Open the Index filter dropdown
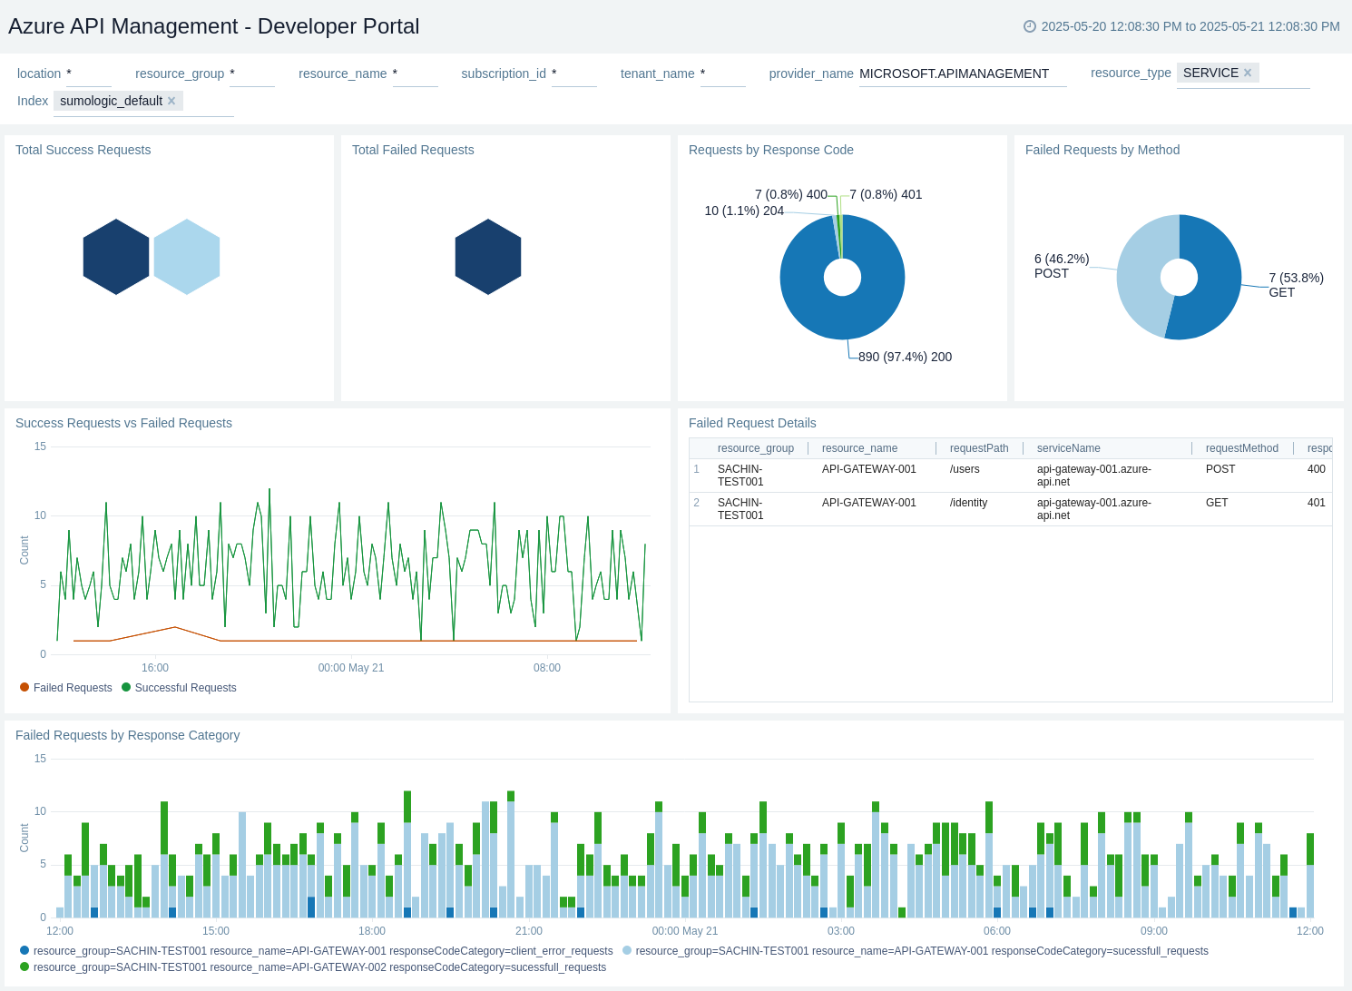The width and height of the screenshot is (1352, 991). [143, 103]
